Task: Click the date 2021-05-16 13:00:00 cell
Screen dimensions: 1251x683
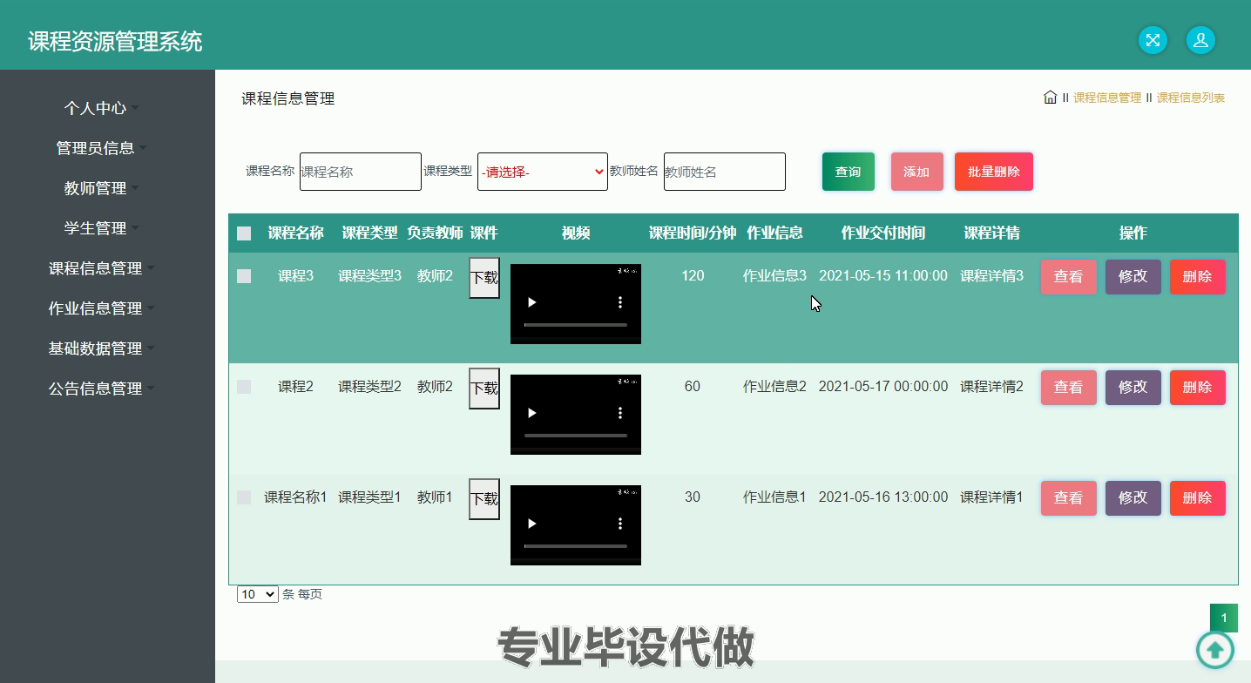Action: (x=883, y=497)
